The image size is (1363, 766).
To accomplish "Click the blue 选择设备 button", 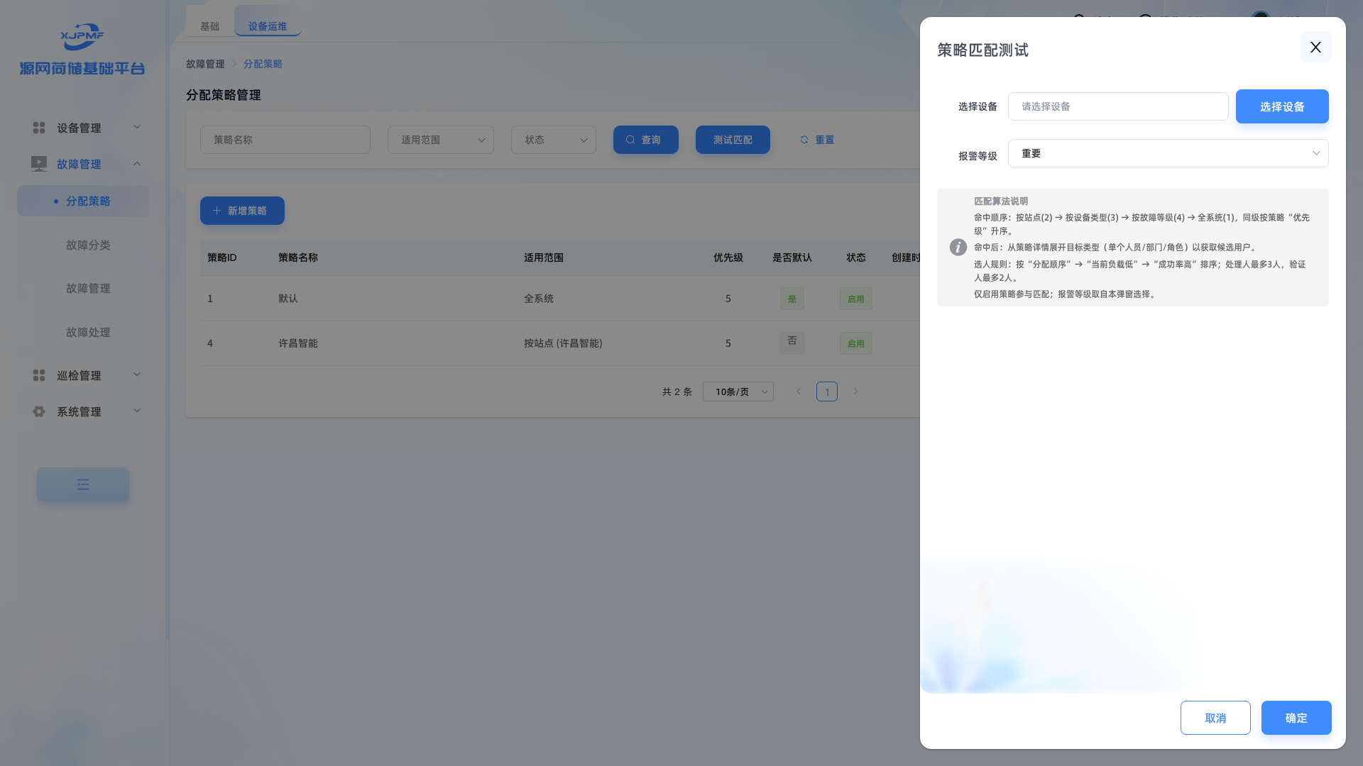I will coord(1281,106).
